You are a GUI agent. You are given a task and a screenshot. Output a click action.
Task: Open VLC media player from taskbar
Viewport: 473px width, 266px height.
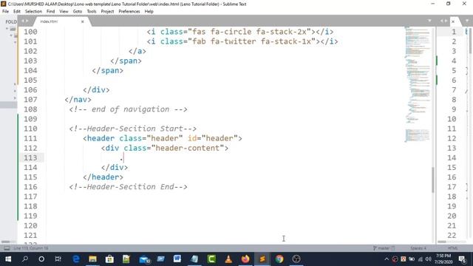click(228, 259)
